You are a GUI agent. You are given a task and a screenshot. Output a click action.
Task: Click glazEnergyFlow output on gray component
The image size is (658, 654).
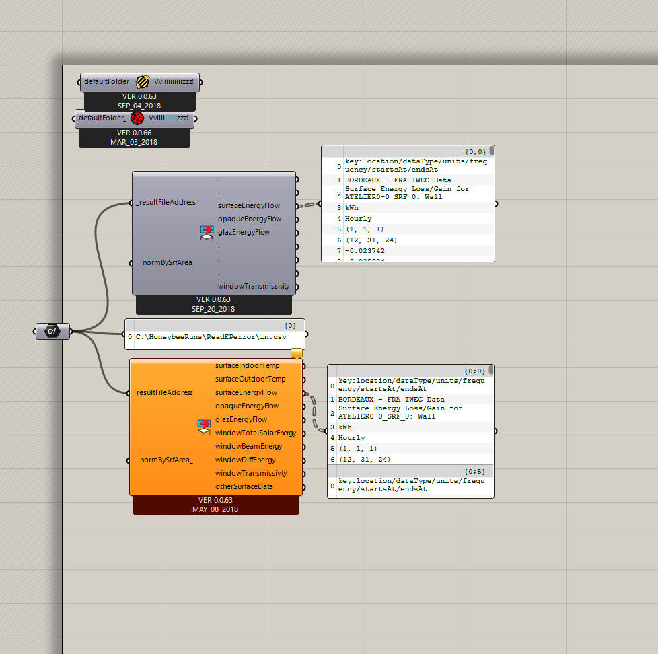pyautogui.click(x=244, y=232)
